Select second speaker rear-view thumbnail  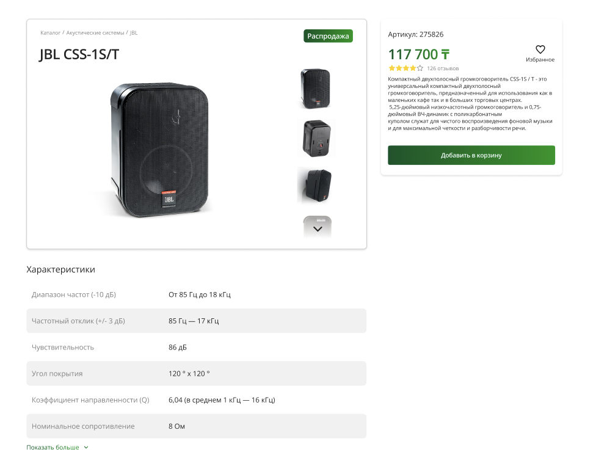point(316,138)
